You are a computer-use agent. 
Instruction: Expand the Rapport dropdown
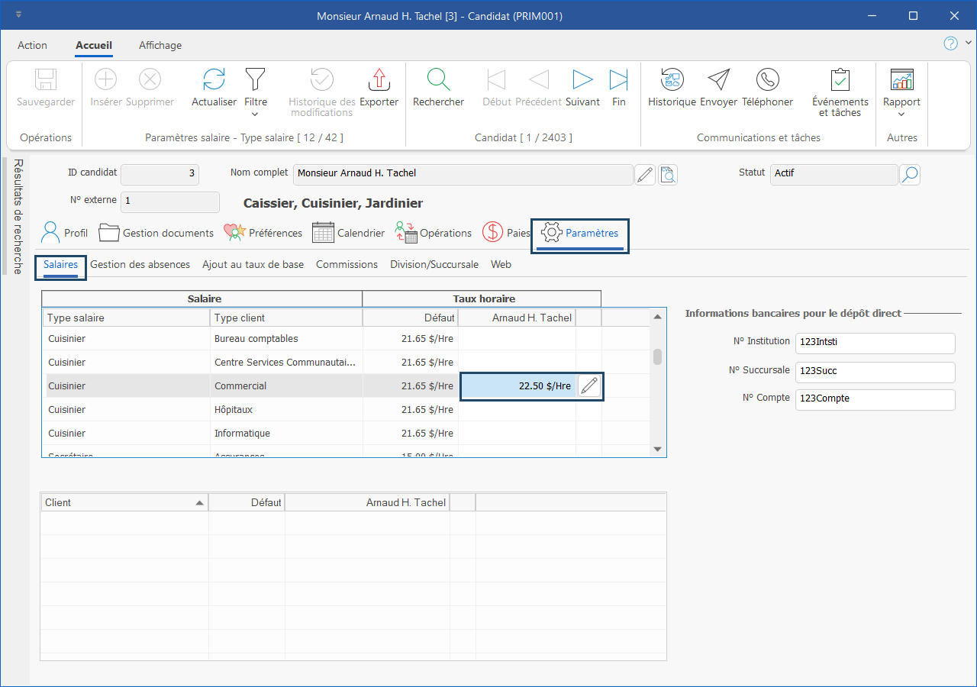[x=901, y=114]
